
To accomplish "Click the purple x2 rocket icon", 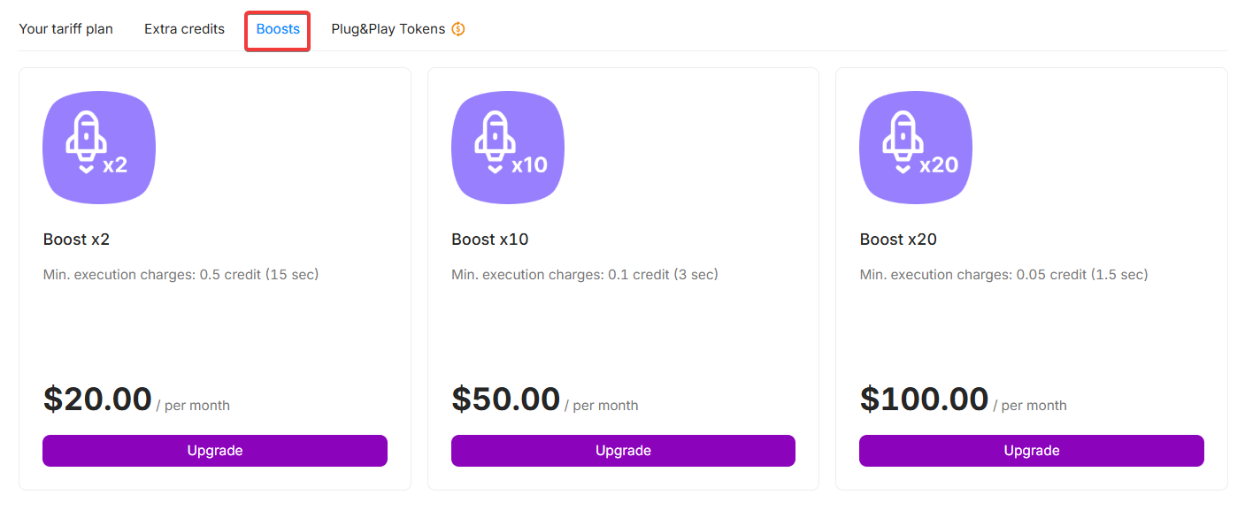I will [99, 148].
